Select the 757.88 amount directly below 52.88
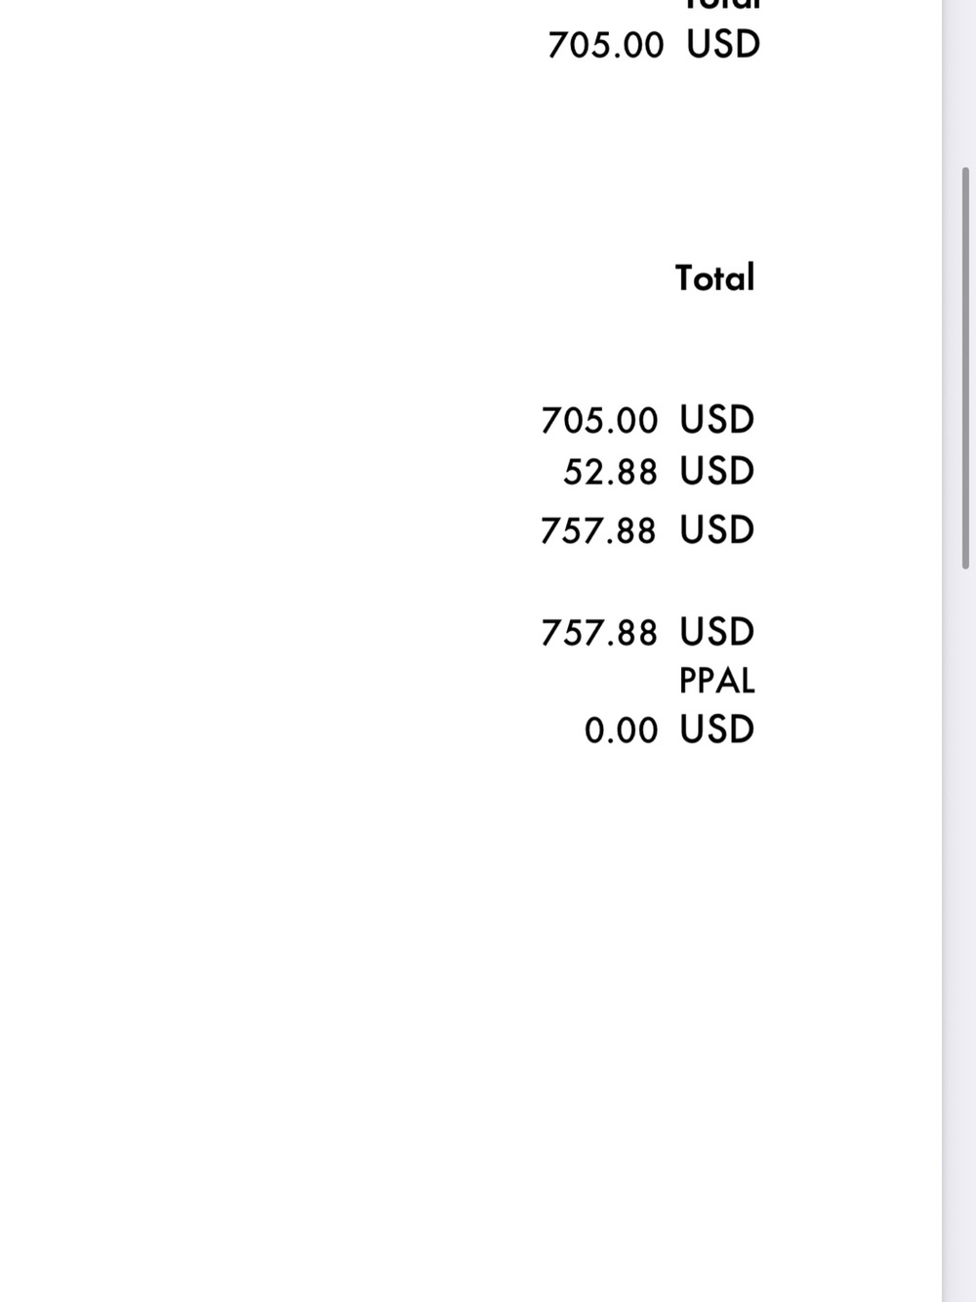976x1302 pixels. (599, 531)
